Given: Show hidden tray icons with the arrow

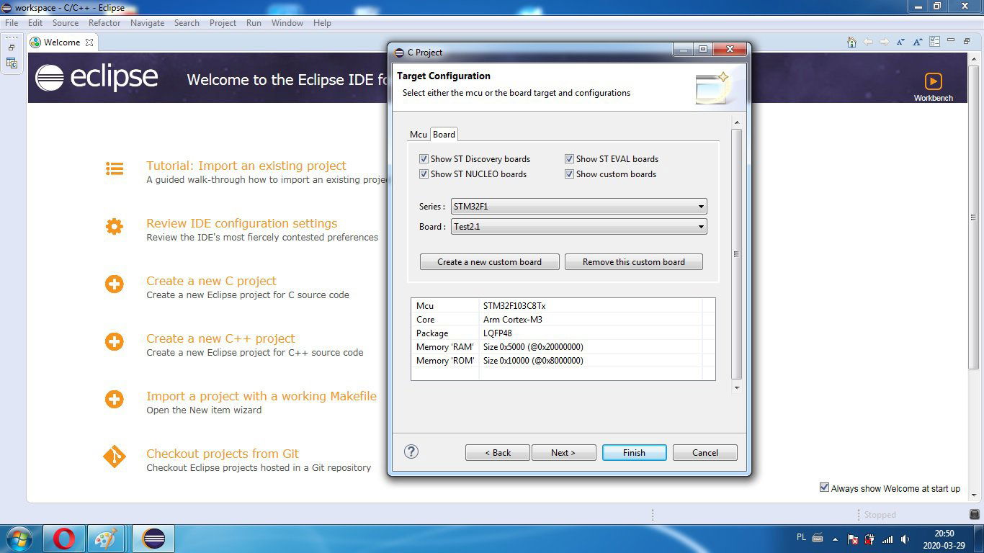Looking at the screenshot, I should pos(836,539).
